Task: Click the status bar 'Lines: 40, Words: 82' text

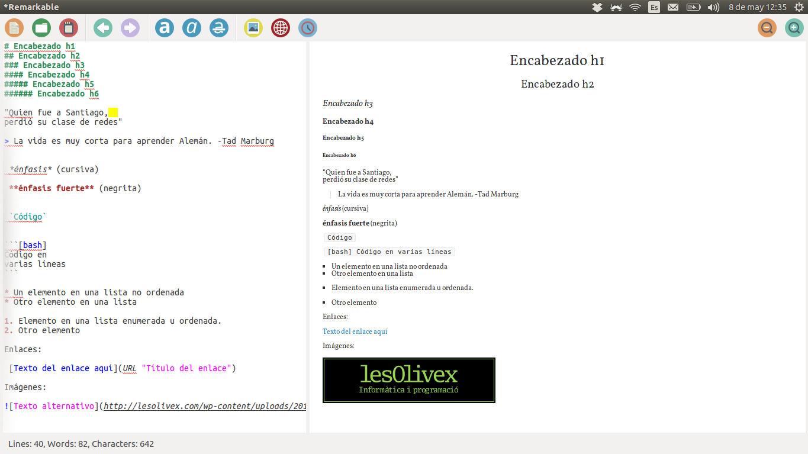Action: point(81,443)
